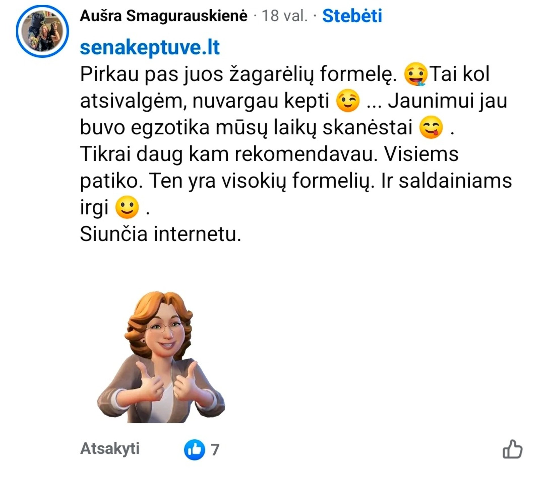The height and width of the screenshot is (477, 544).
Task: Tap the sentence Tikrai daug kam rekomendavau
Action: point(229,154)
